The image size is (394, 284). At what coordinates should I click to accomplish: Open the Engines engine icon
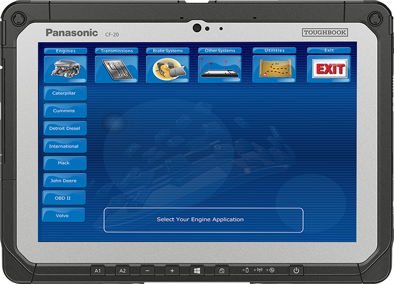click(66, 69)
